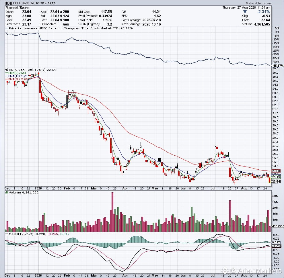Click the Fwd Dividend value 0.33974
This screenshot has height=278, width=284.
[105, 16]
